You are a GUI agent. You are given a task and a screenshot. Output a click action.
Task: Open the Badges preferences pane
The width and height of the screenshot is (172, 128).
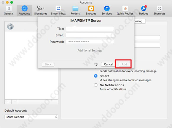144,10
